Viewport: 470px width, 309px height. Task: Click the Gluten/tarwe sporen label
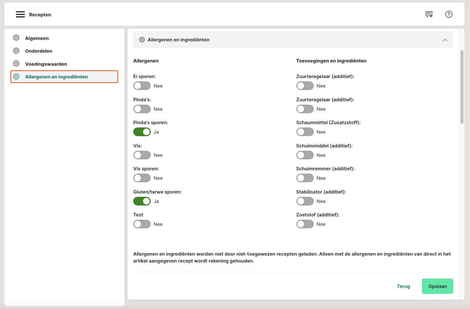coord(158,192)
